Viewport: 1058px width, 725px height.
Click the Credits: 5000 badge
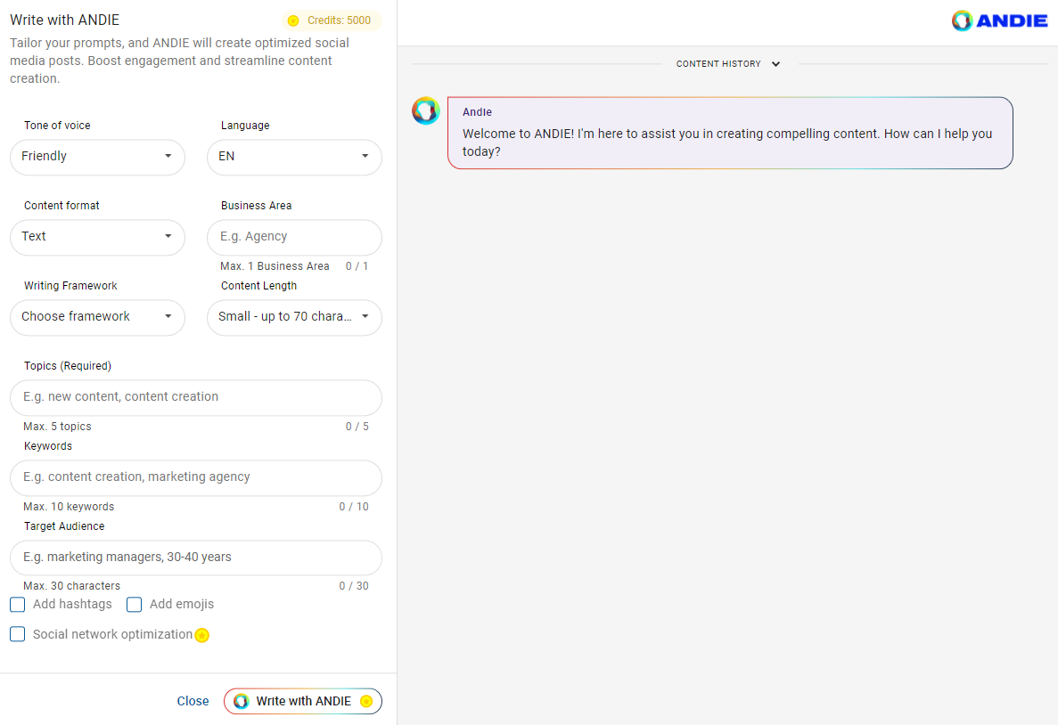[x=332, y=20]
